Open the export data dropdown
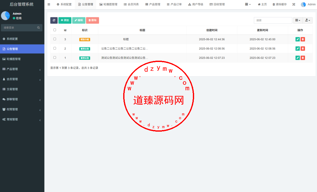The height and width of the screenshot is (192, 317). [x=307, y=20]
